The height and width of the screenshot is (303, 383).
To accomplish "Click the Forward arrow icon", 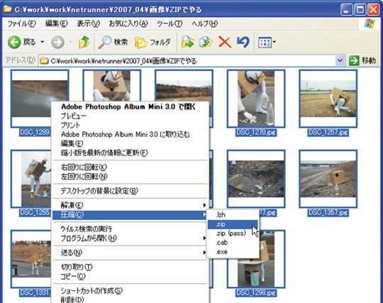I will pyautogui.click(x=57, y=42).
